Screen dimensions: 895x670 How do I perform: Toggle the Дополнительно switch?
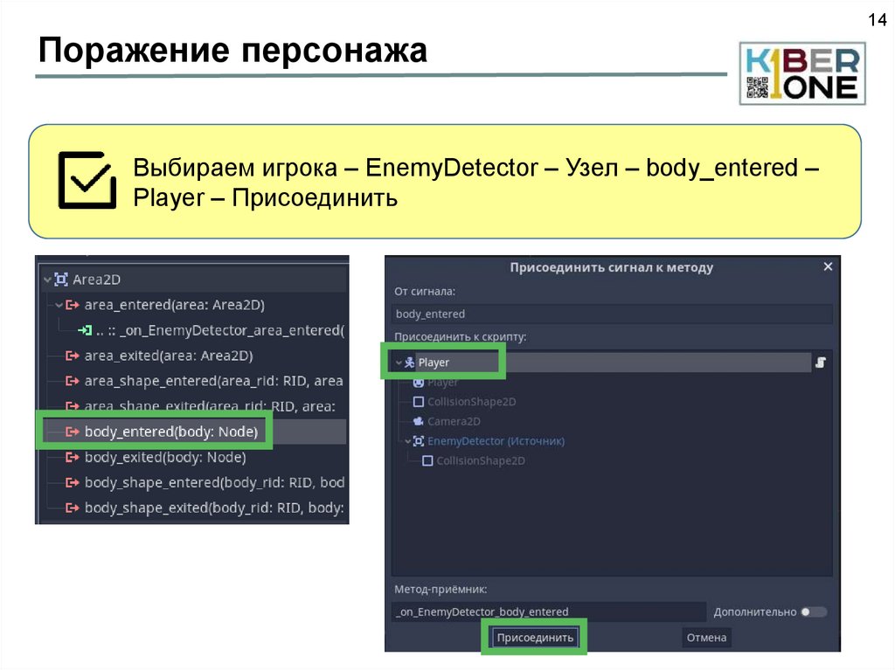814,612
